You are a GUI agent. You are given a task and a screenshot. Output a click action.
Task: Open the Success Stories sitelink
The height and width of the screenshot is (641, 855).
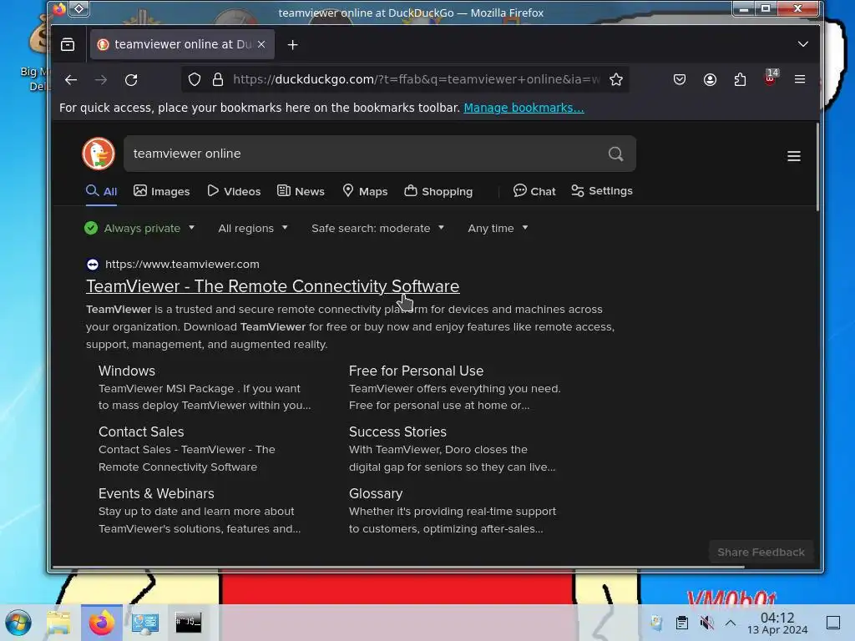[397, 432]
